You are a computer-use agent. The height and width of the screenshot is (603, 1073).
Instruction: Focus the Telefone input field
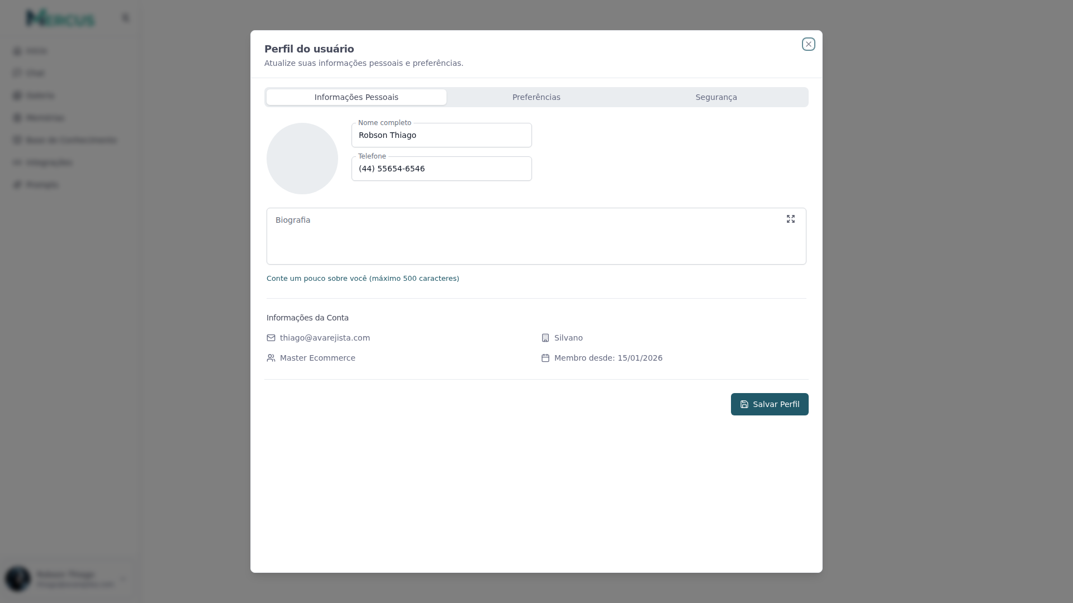pos(441,169)
